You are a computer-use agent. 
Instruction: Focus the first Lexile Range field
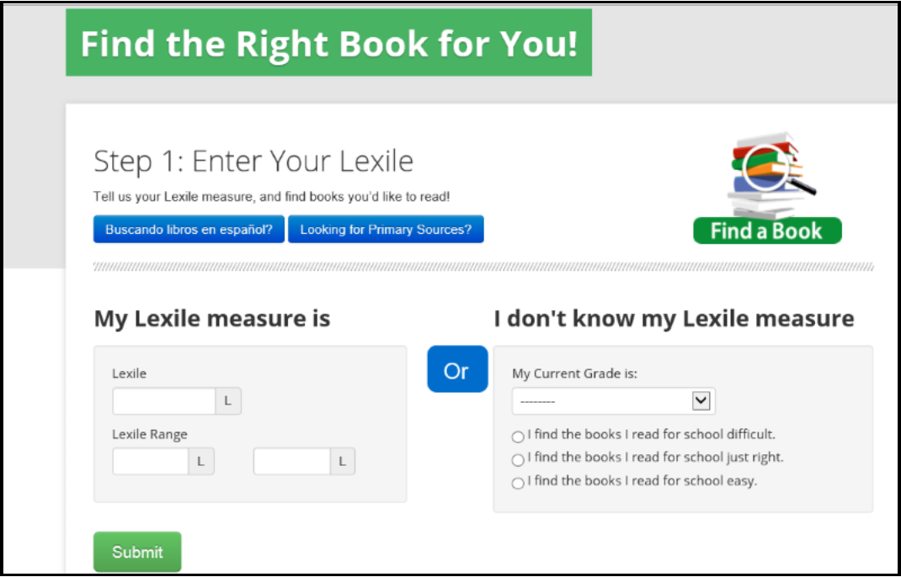(x=151, y=461)
